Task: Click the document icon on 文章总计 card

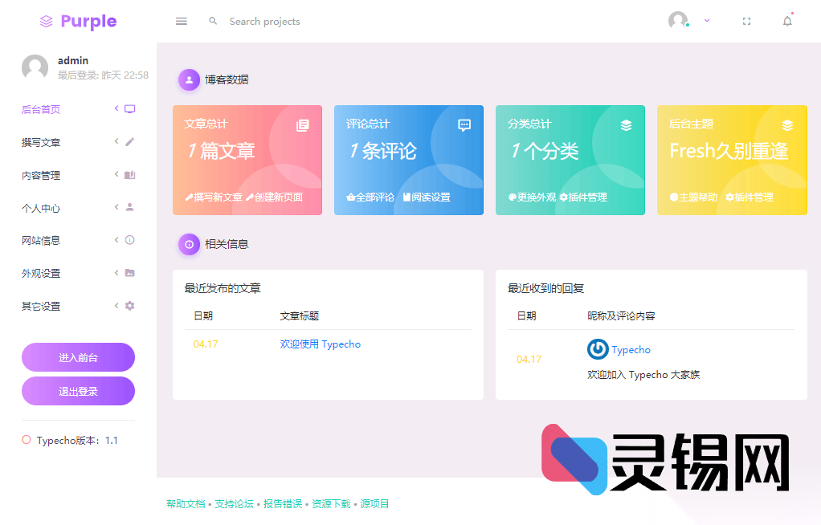Action: (303, 125)
